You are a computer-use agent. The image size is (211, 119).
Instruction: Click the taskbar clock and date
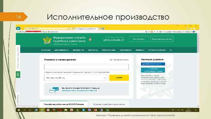pyautogui.click(x=189, y=110)
